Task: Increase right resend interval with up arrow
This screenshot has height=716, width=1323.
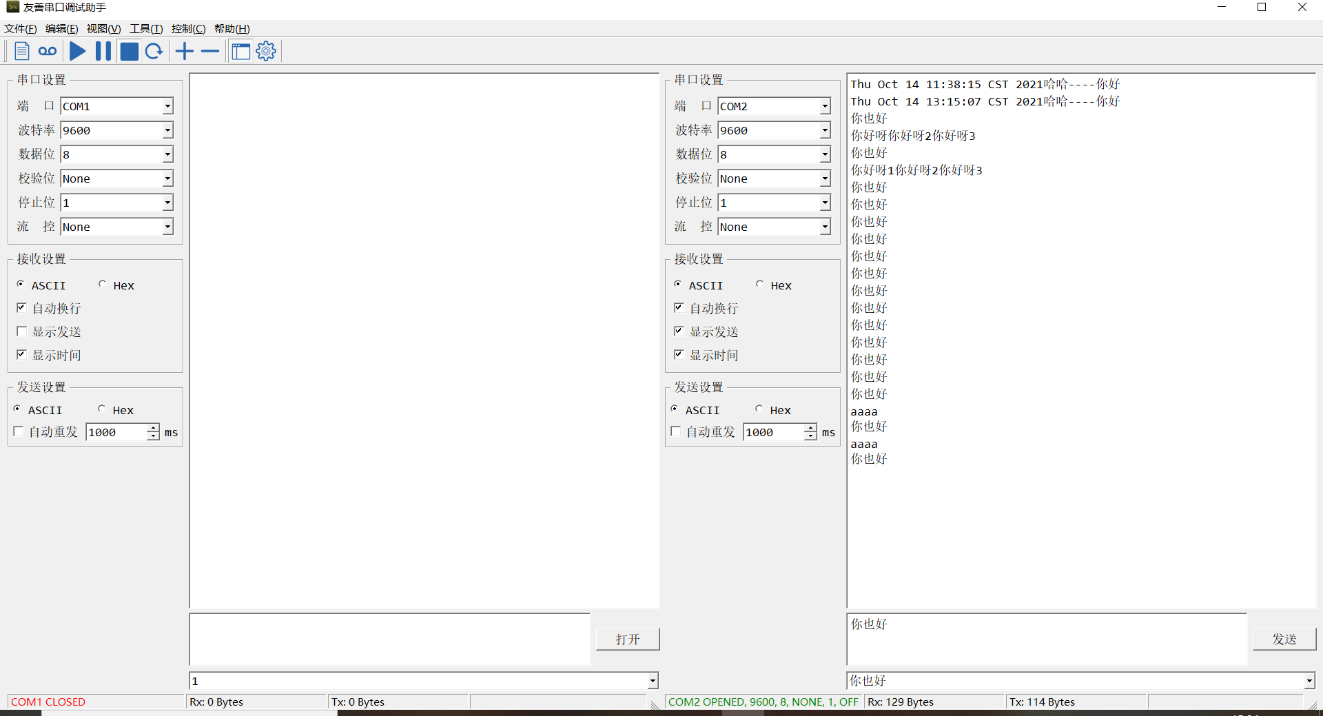Action: click(810, 428)
